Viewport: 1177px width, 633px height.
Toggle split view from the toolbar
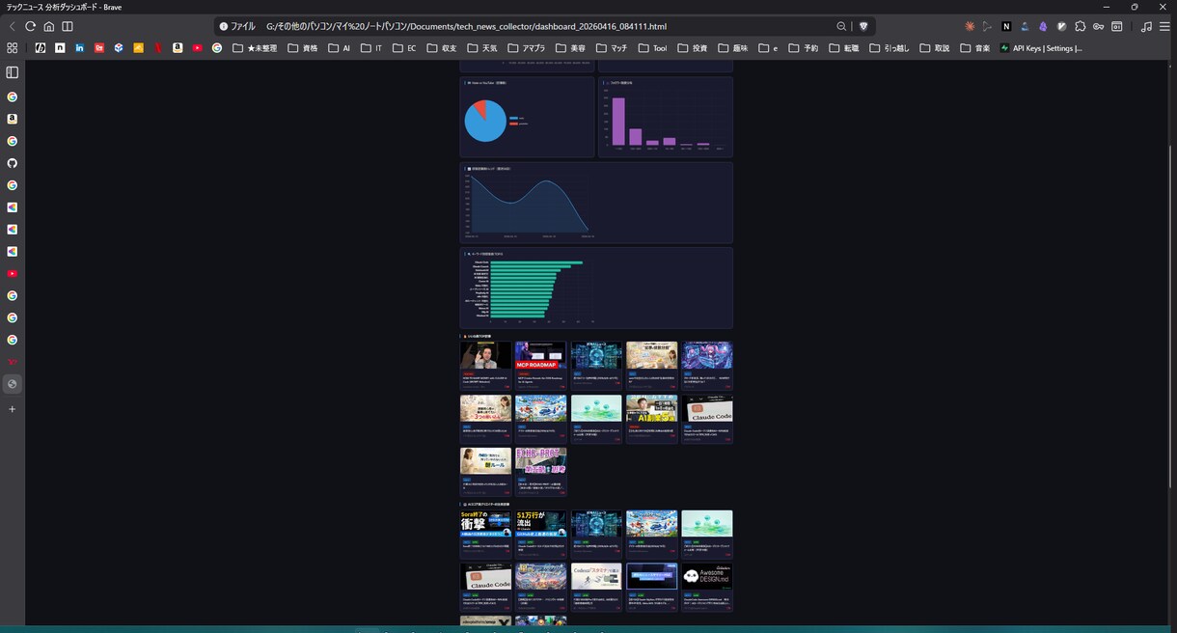point(67,26)
